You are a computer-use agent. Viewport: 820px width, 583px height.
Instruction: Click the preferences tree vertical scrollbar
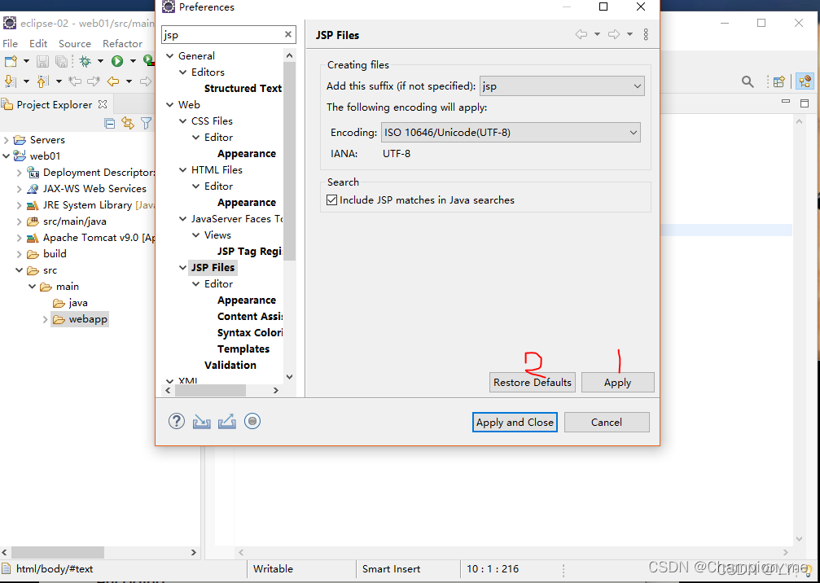point(290,161)
